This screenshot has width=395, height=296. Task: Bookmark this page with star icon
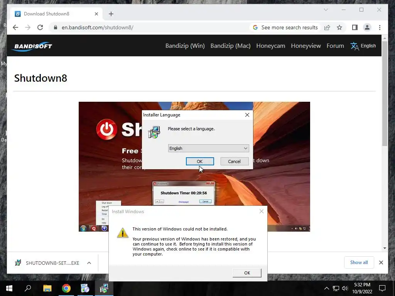click(x=339, y=27)
